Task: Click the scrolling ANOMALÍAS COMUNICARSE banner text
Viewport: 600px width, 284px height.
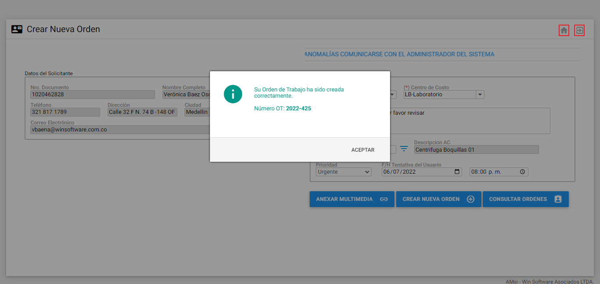Action: click(399, 55)
